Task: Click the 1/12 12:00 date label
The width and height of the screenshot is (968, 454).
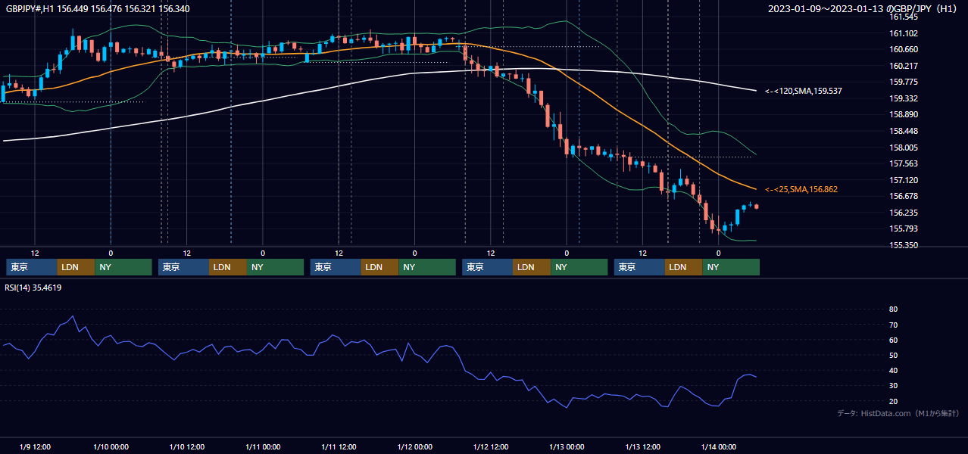Action: [490, 446]
